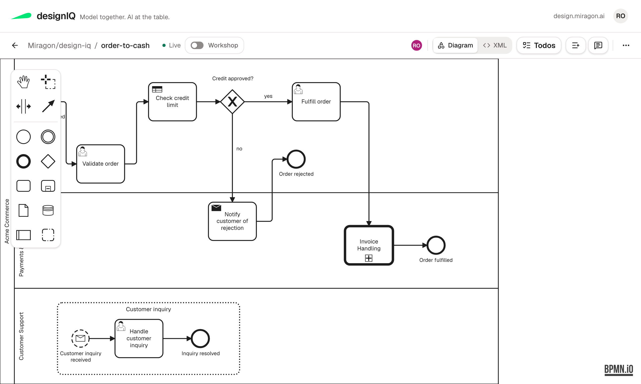Click the order-to-cash diagram name

click(125, 45)
